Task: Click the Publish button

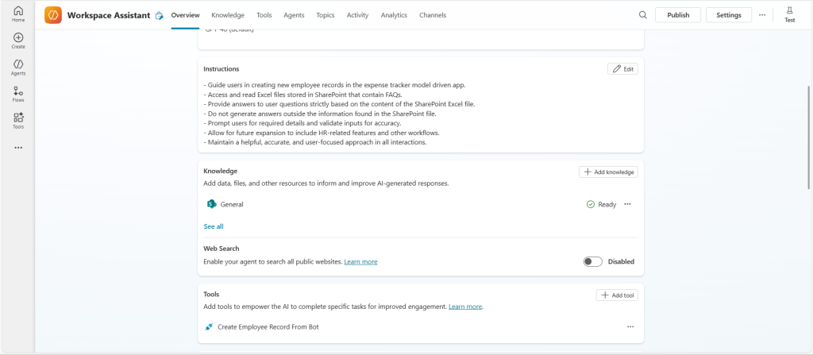Action: (x=678, y=15)
